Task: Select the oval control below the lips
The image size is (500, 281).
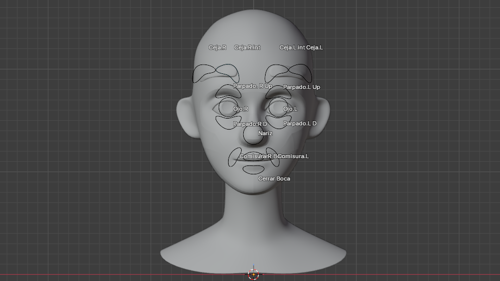Action: 254,169
